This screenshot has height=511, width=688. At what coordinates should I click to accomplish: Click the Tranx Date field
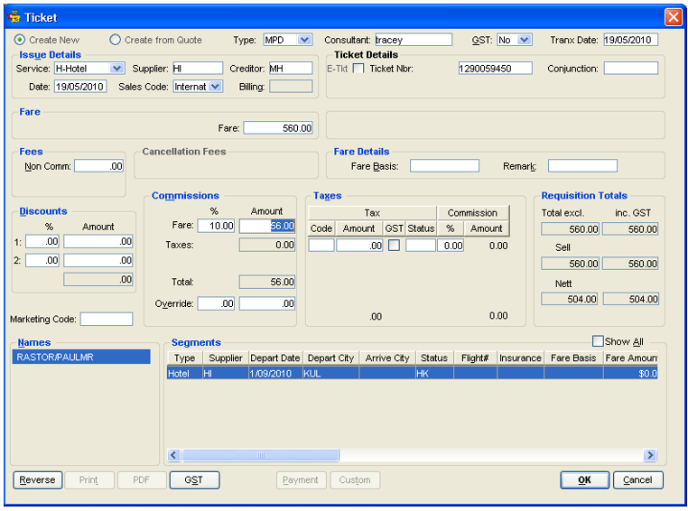[630, 40]
